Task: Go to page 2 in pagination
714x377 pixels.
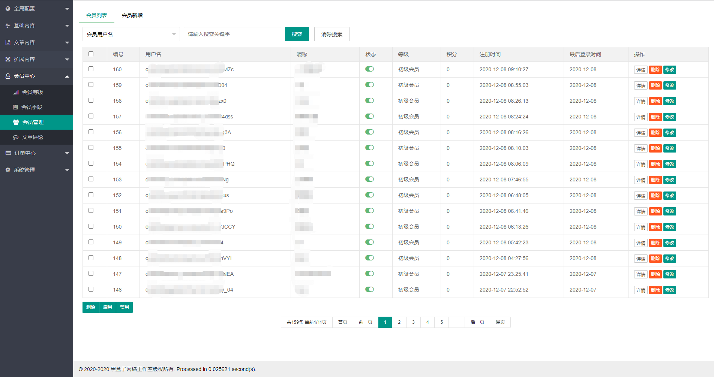Action: click(399, 322)
